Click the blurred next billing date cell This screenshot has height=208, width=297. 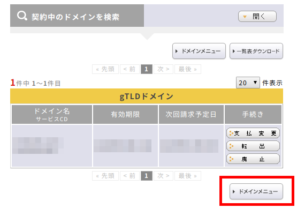point(191,146)
